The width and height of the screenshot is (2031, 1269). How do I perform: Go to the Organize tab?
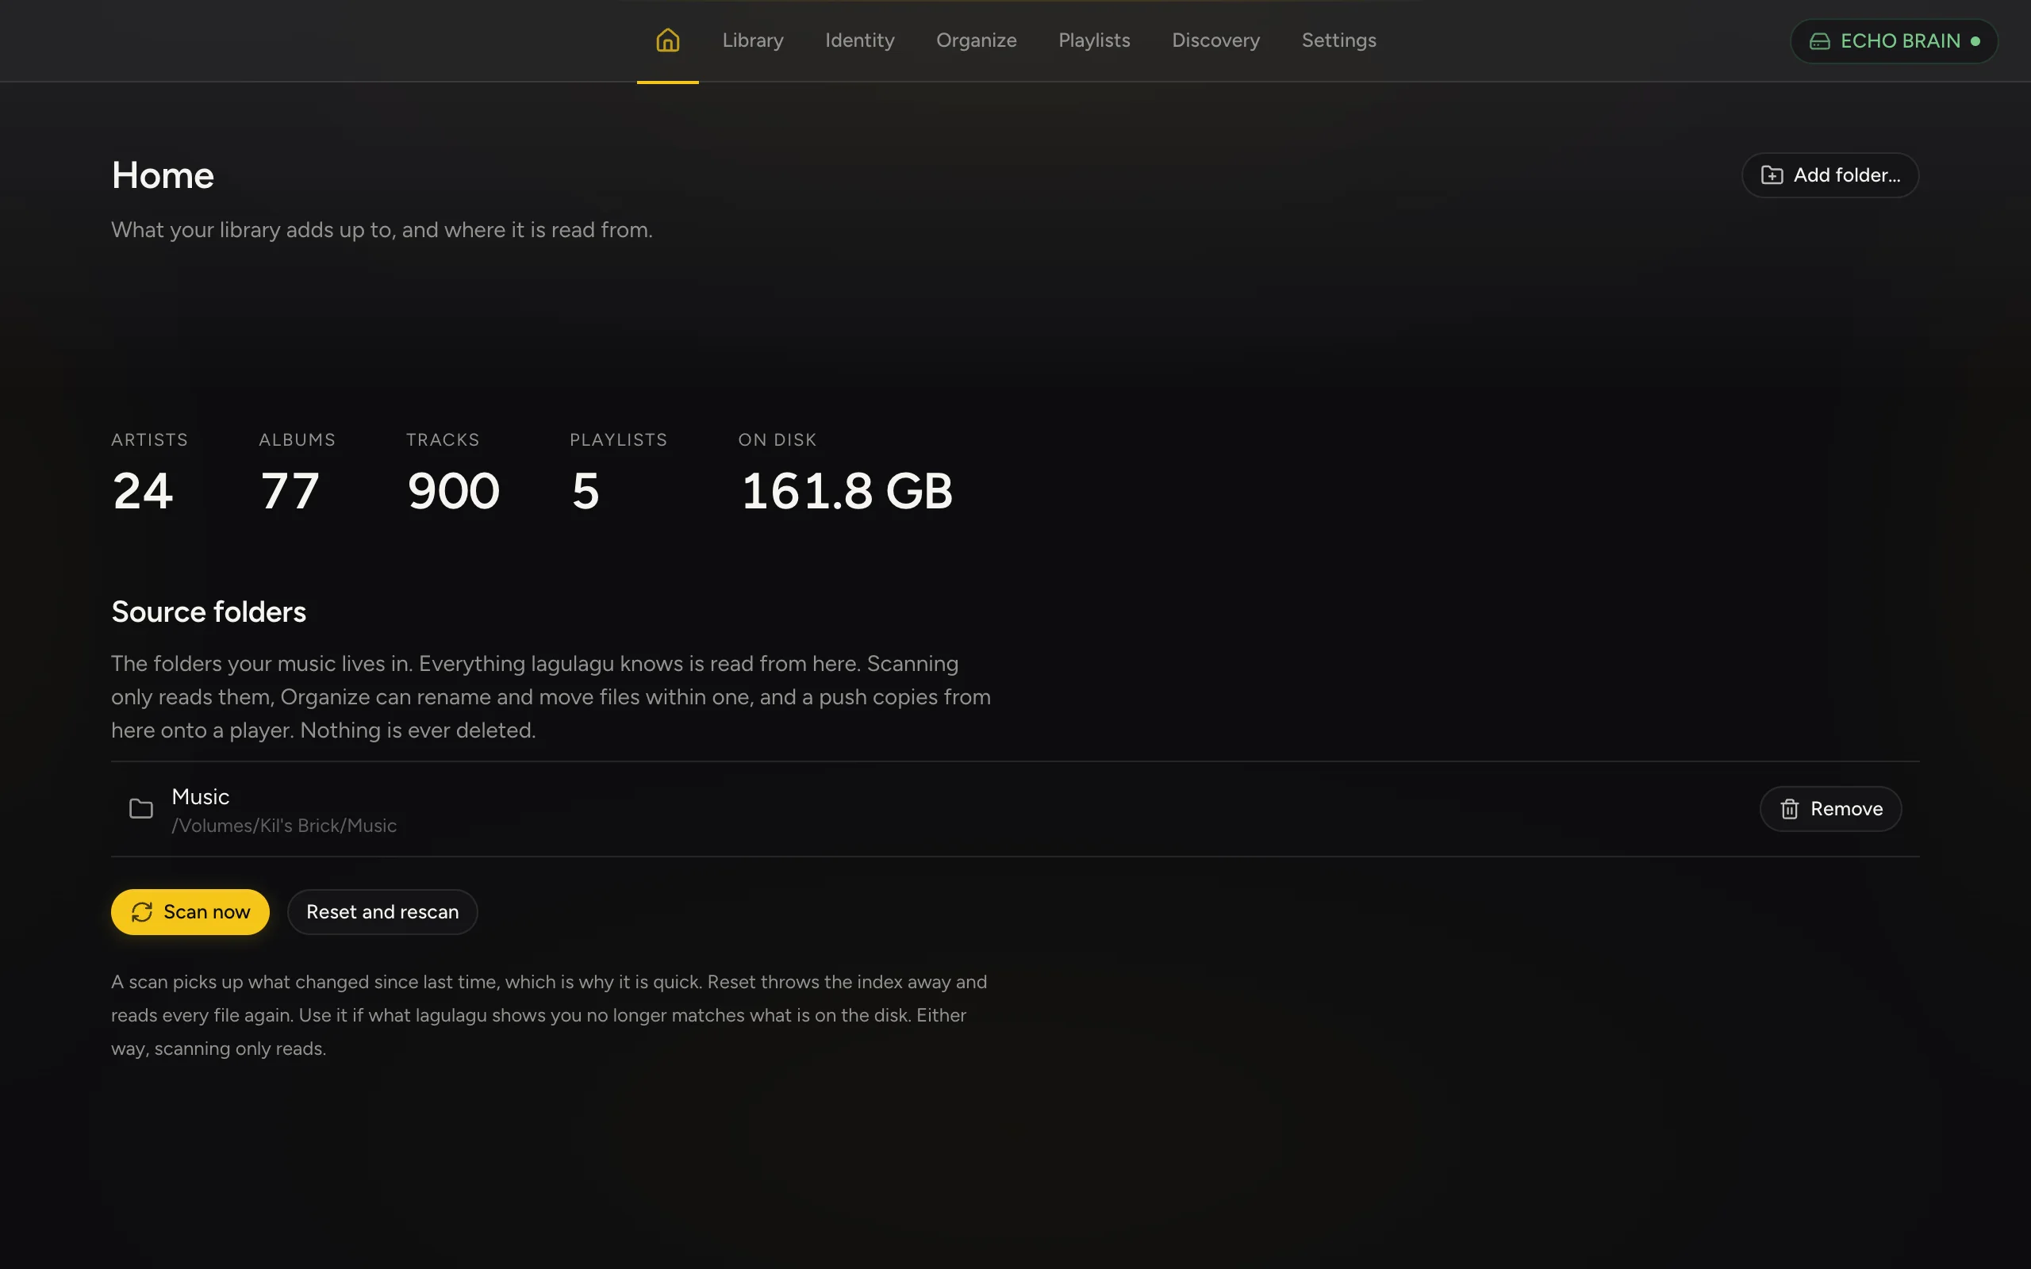click(976, 40)
